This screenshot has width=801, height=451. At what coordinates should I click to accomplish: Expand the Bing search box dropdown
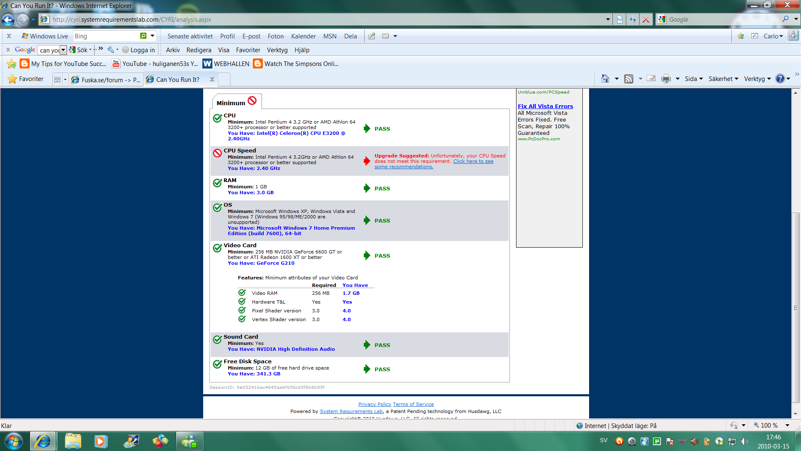153,36
